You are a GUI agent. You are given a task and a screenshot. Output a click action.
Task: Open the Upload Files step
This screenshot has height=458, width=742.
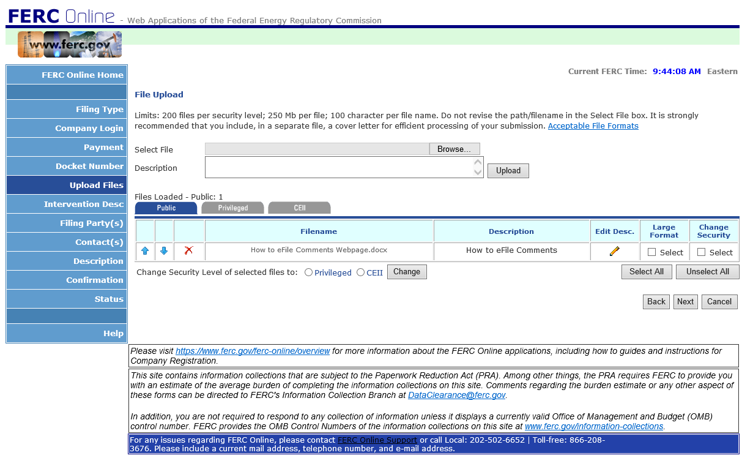67,185
